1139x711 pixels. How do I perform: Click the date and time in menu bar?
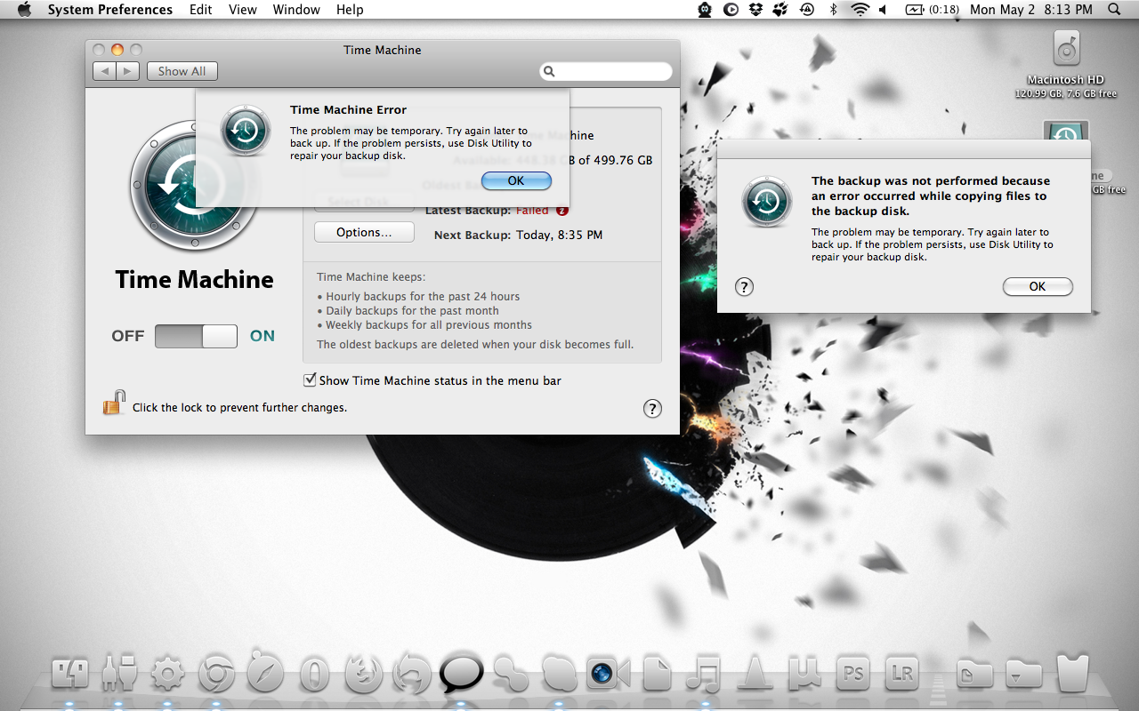point(1031,10)
